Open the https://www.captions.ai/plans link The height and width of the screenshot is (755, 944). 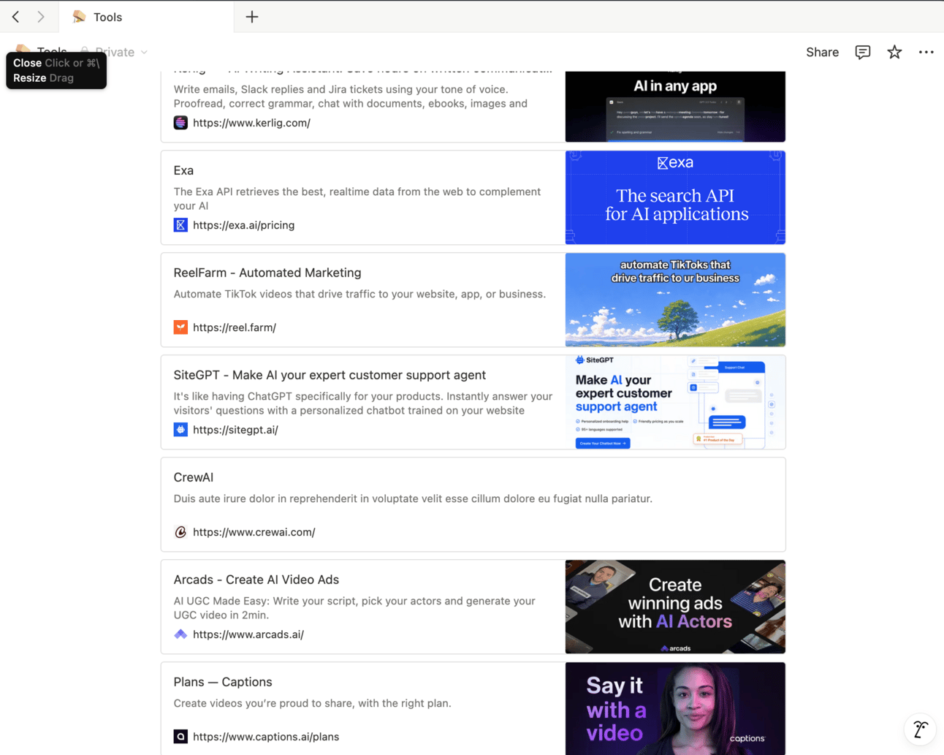coord(266,737)
